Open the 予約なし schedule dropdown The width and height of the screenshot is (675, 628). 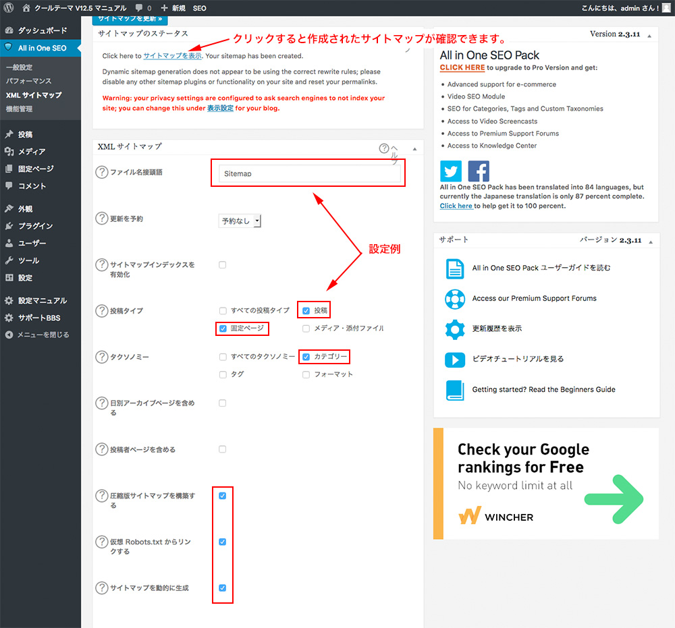pos(240,221)
